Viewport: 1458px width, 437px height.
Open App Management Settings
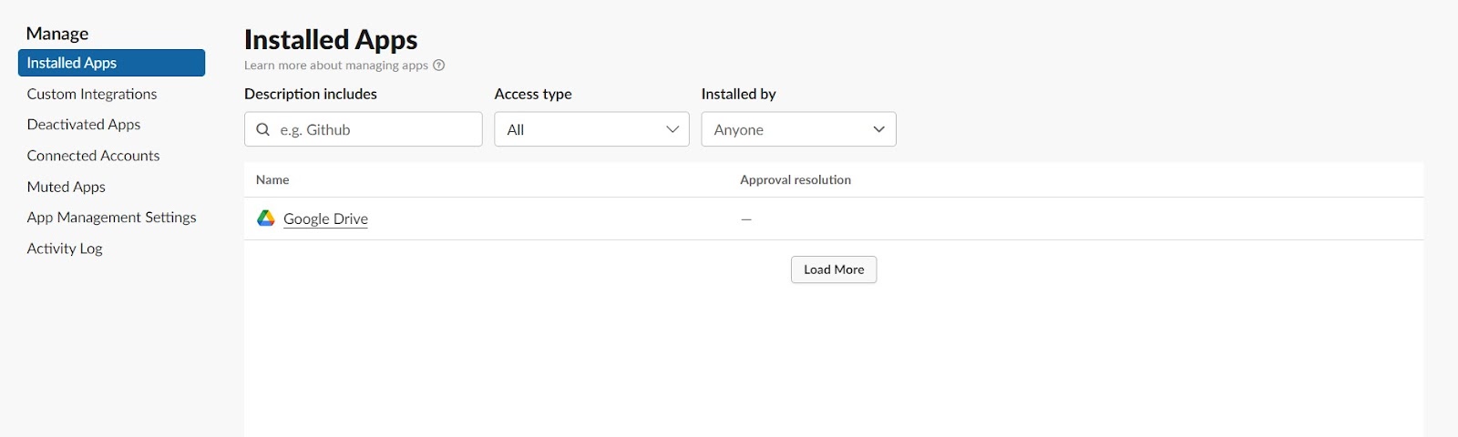tap(111, 218)
